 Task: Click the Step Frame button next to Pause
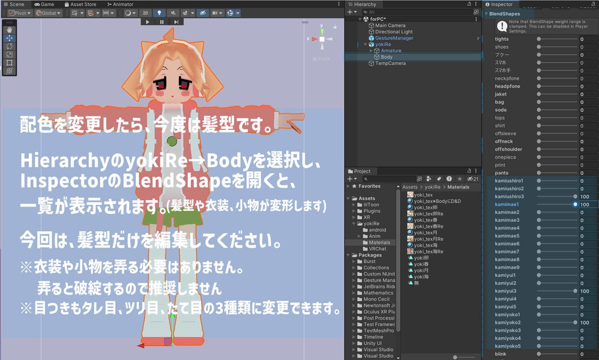coord(175,22)
